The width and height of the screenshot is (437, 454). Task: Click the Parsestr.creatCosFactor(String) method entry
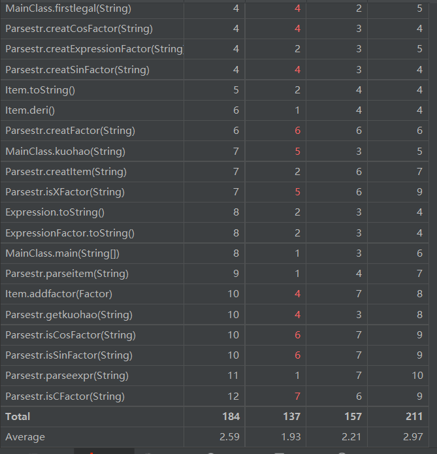pyautogui.click(x=78, y=29)
